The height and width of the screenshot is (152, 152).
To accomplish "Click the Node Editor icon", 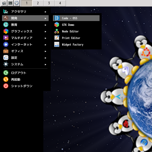I will coord(57,31).
